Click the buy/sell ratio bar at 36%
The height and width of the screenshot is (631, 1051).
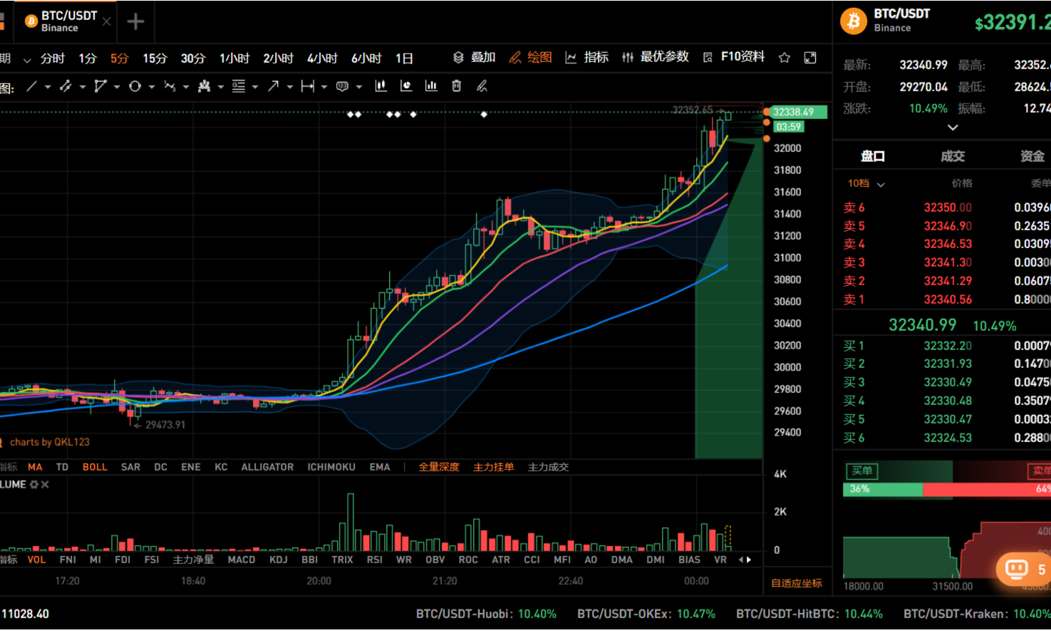tap(883, 489)
